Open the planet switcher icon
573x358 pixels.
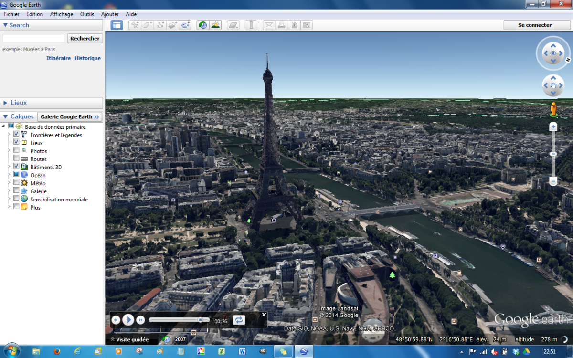click(233, 25)
